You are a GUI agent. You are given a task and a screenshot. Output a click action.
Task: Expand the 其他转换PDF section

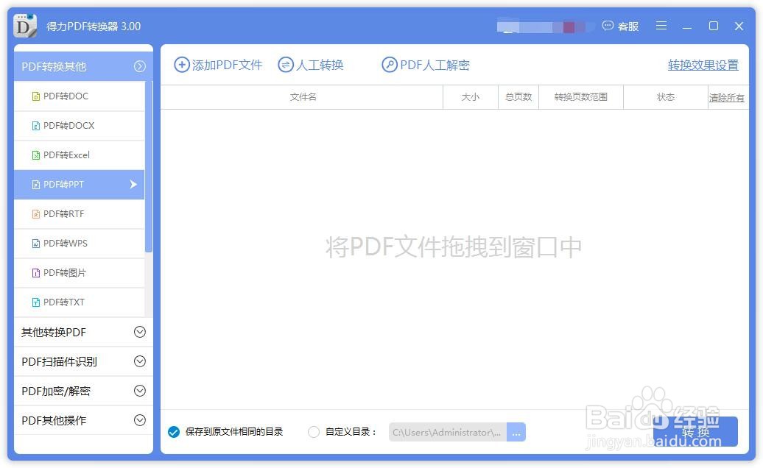[140, 332]
